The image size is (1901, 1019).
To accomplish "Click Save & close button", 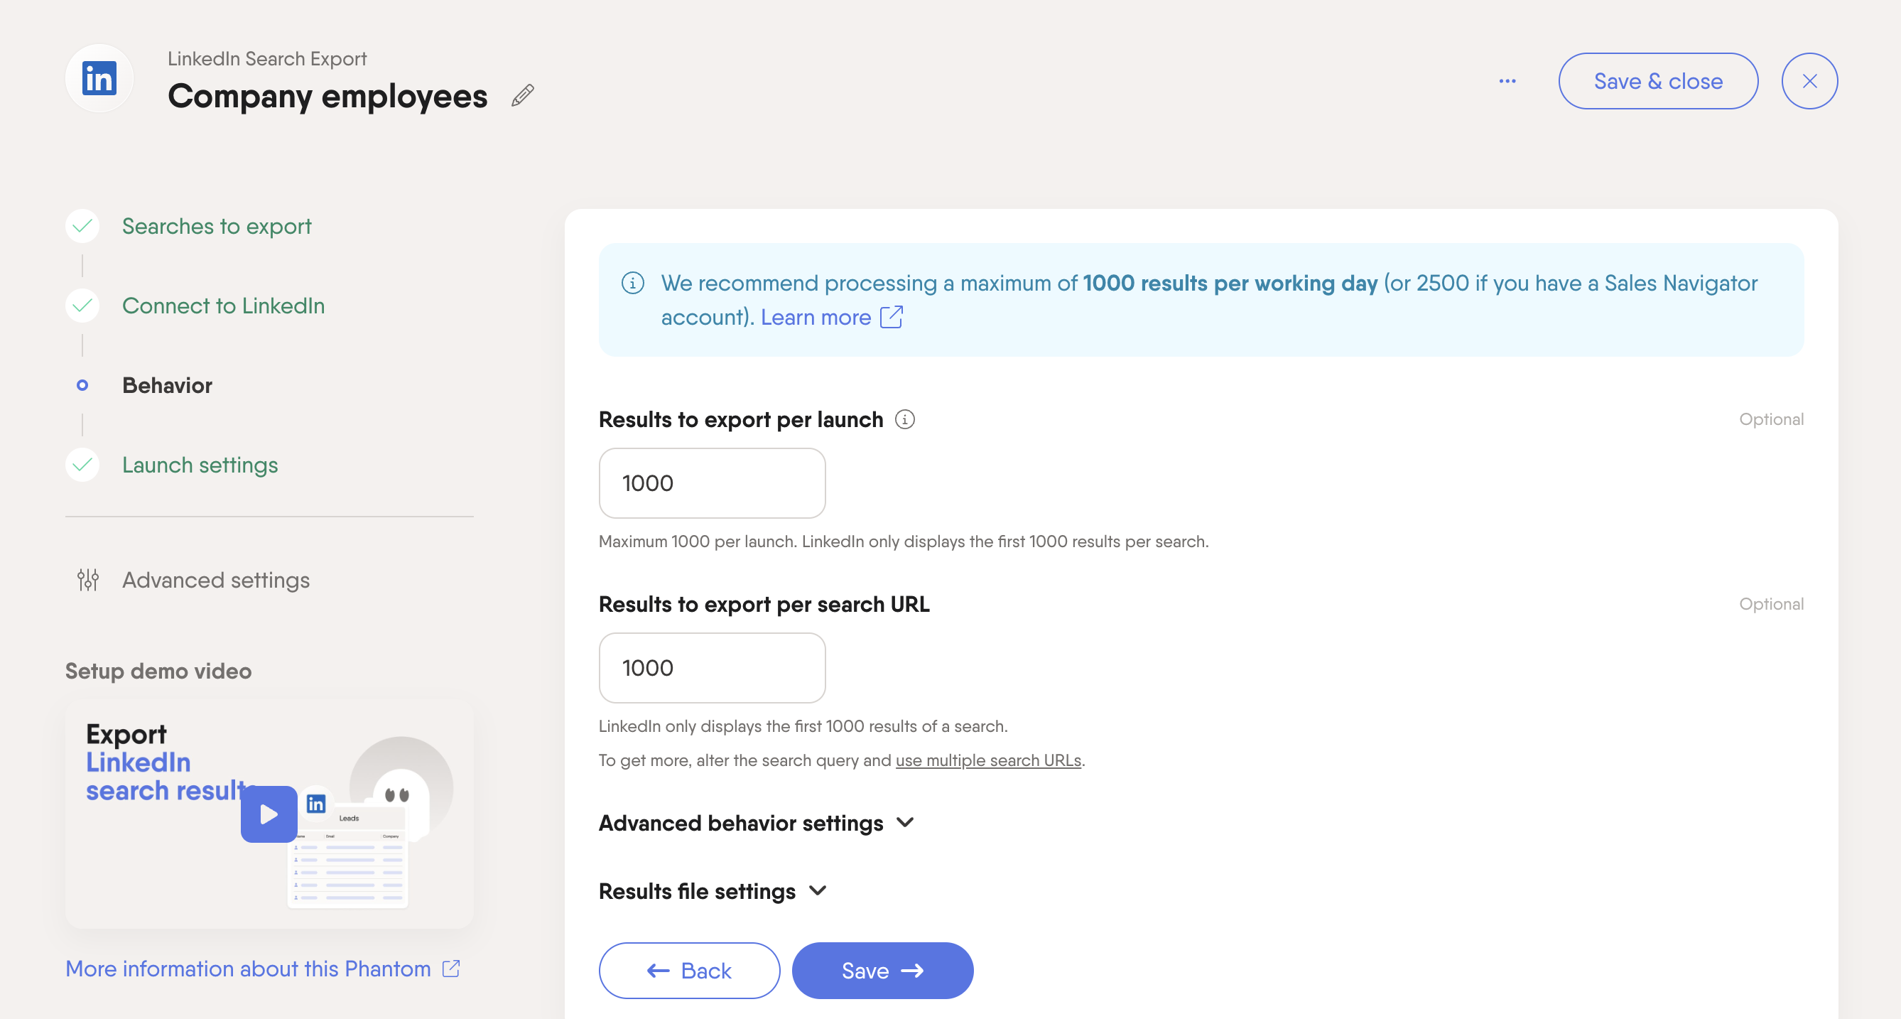I will [x=1657, y=81].
